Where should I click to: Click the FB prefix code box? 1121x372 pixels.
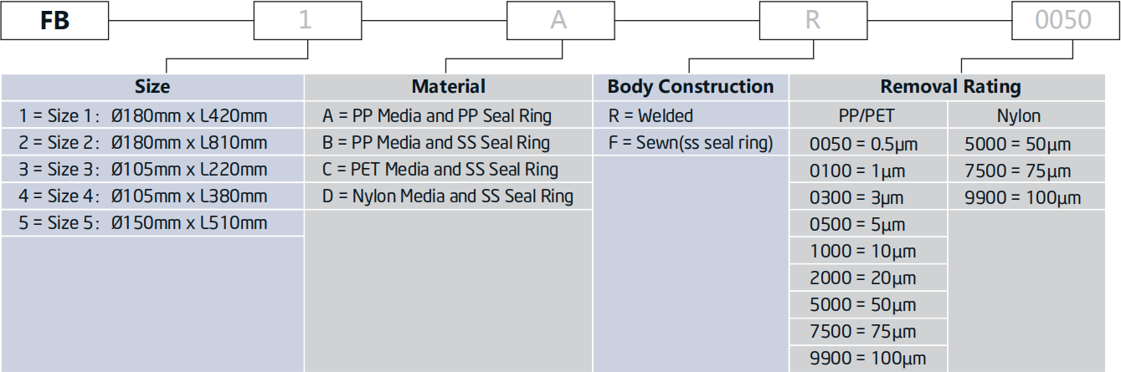coord(54,20)
